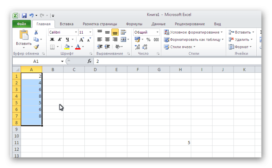Image resolution: width=272 pixels, height=168 pixels.
Task: Open Выравнивание group dialog launcher
Action: click(x=129, y=54)
